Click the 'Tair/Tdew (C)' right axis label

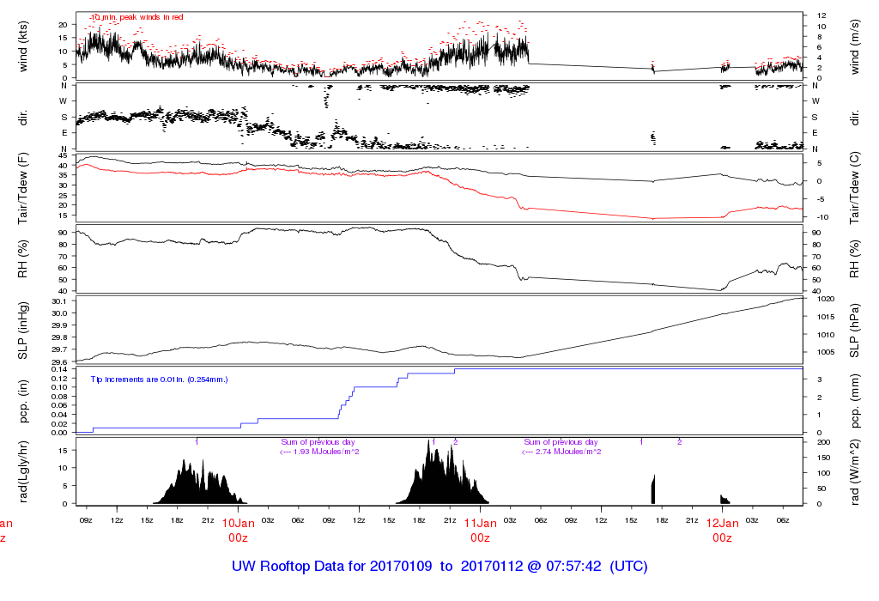pos(854,188)
